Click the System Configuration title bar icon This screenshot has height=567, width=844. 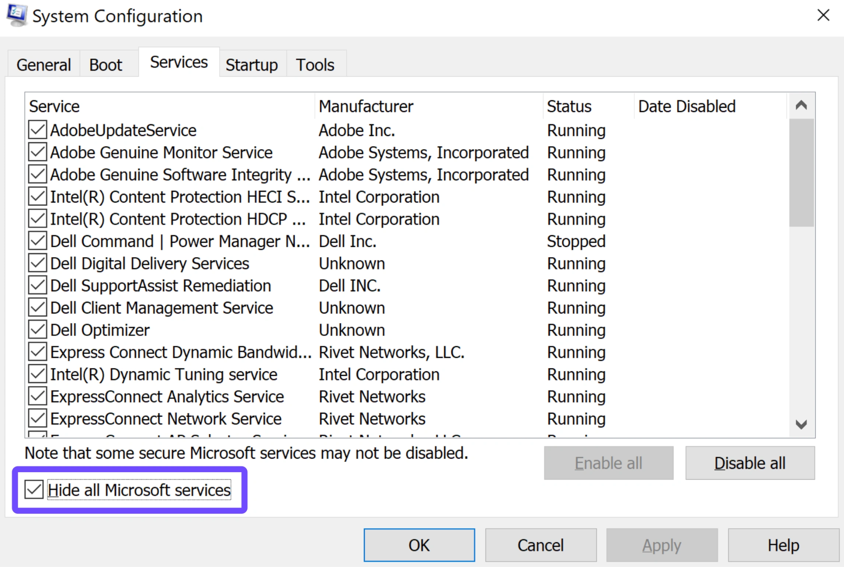[x=17, y=15]
